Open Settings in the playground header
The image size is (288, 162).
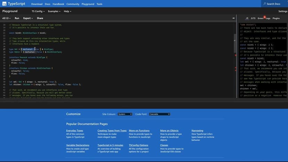pyautogui.click(x=283, y=11)
